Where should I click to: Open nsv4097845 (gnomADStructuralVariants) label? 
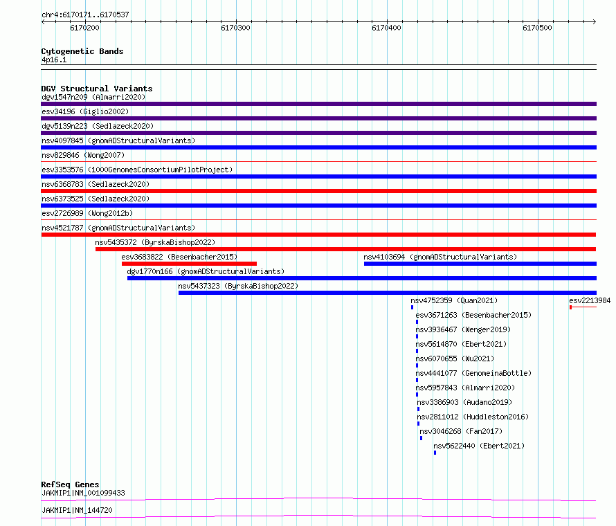click(118, 140)
